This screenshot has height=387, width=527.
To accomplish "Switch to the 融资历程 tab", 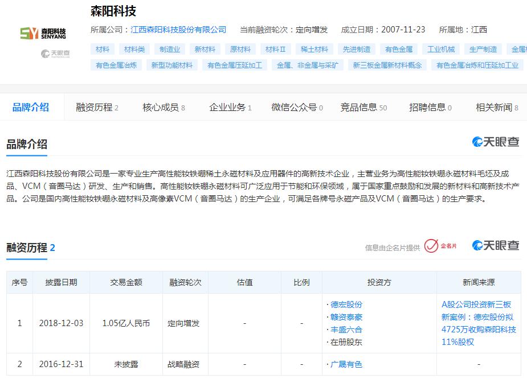I will point(97,108).
